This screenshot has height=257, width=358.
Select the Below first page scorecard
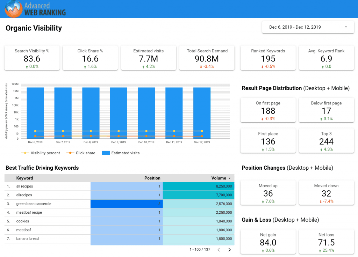[x=326, y=110]
